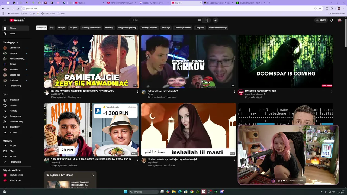This screenshot has width=347, height=195.
Task: Open options menu for Avengers Doomsday Clock
Action: click(x=332, y=92)
